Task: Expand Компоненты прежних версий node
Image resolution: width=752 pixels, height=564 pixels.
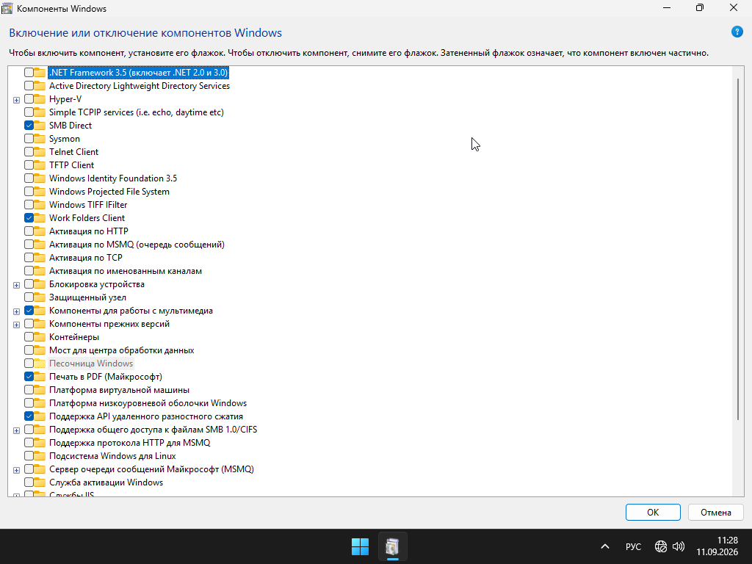Action: 16,325
